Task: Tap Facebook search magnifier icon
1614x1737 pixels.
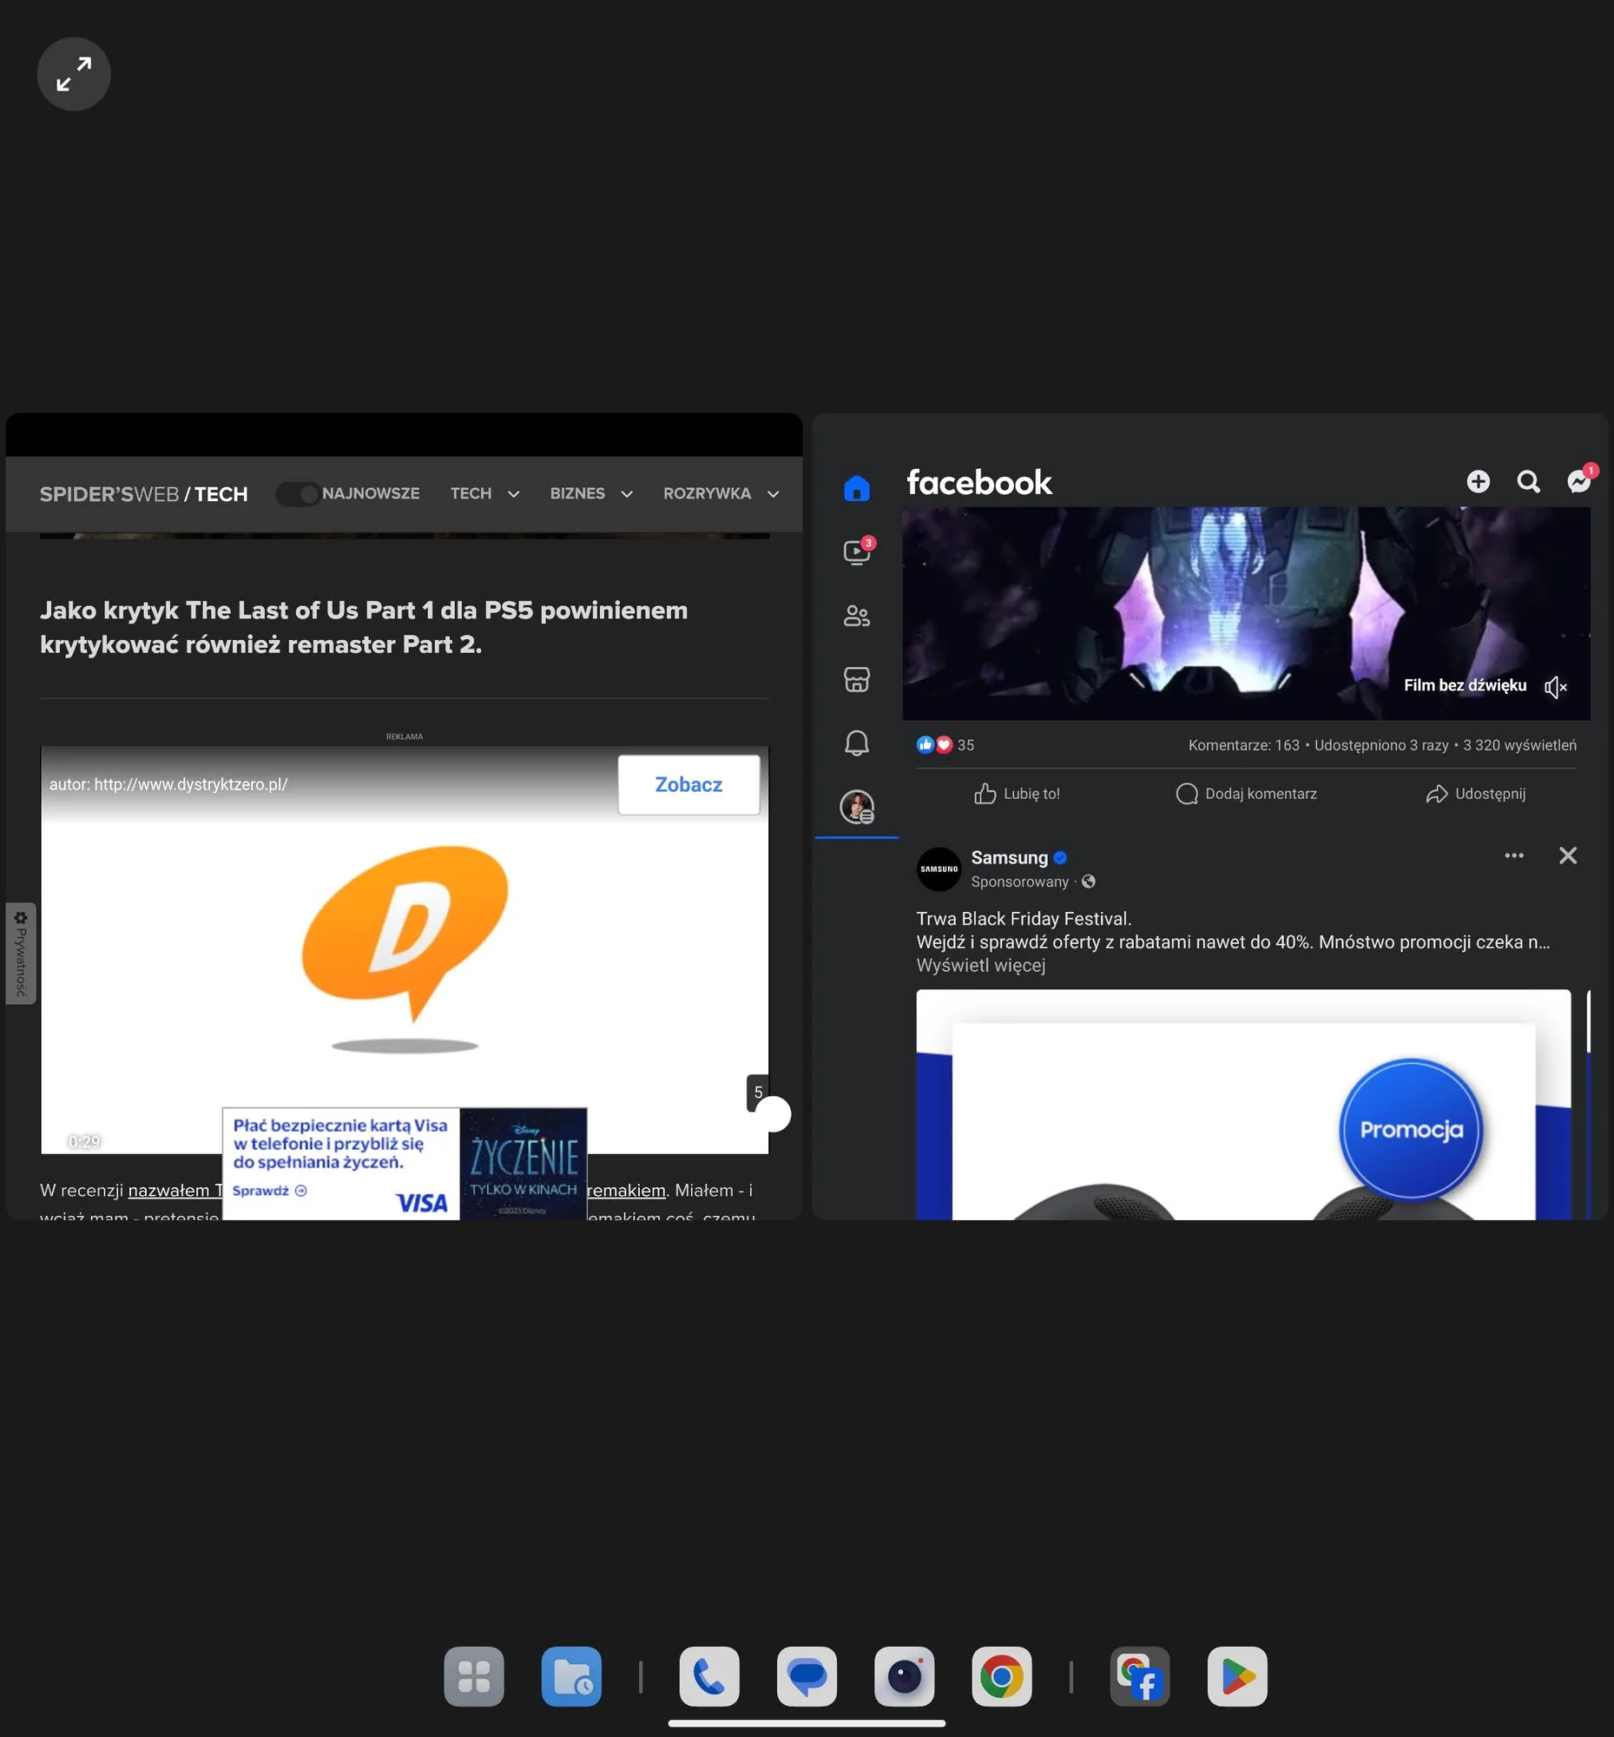Action: click(x=1527, y=481)
